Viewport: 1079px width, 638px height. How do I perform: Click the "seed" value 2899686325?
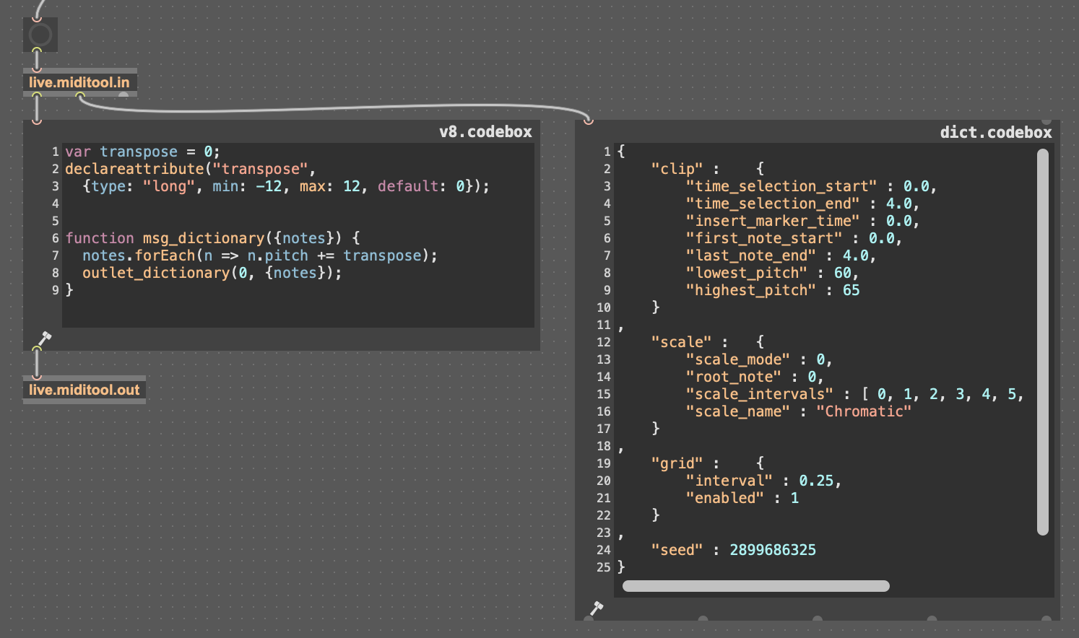click(772, 550)
